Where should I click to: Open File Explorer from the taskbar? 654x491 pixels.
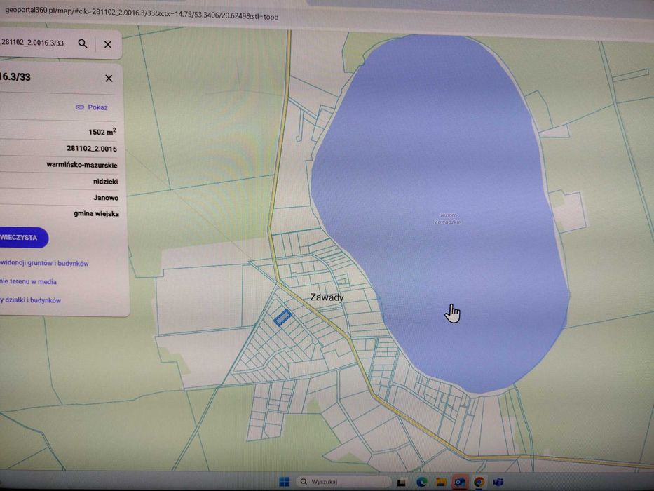(442, 483)
